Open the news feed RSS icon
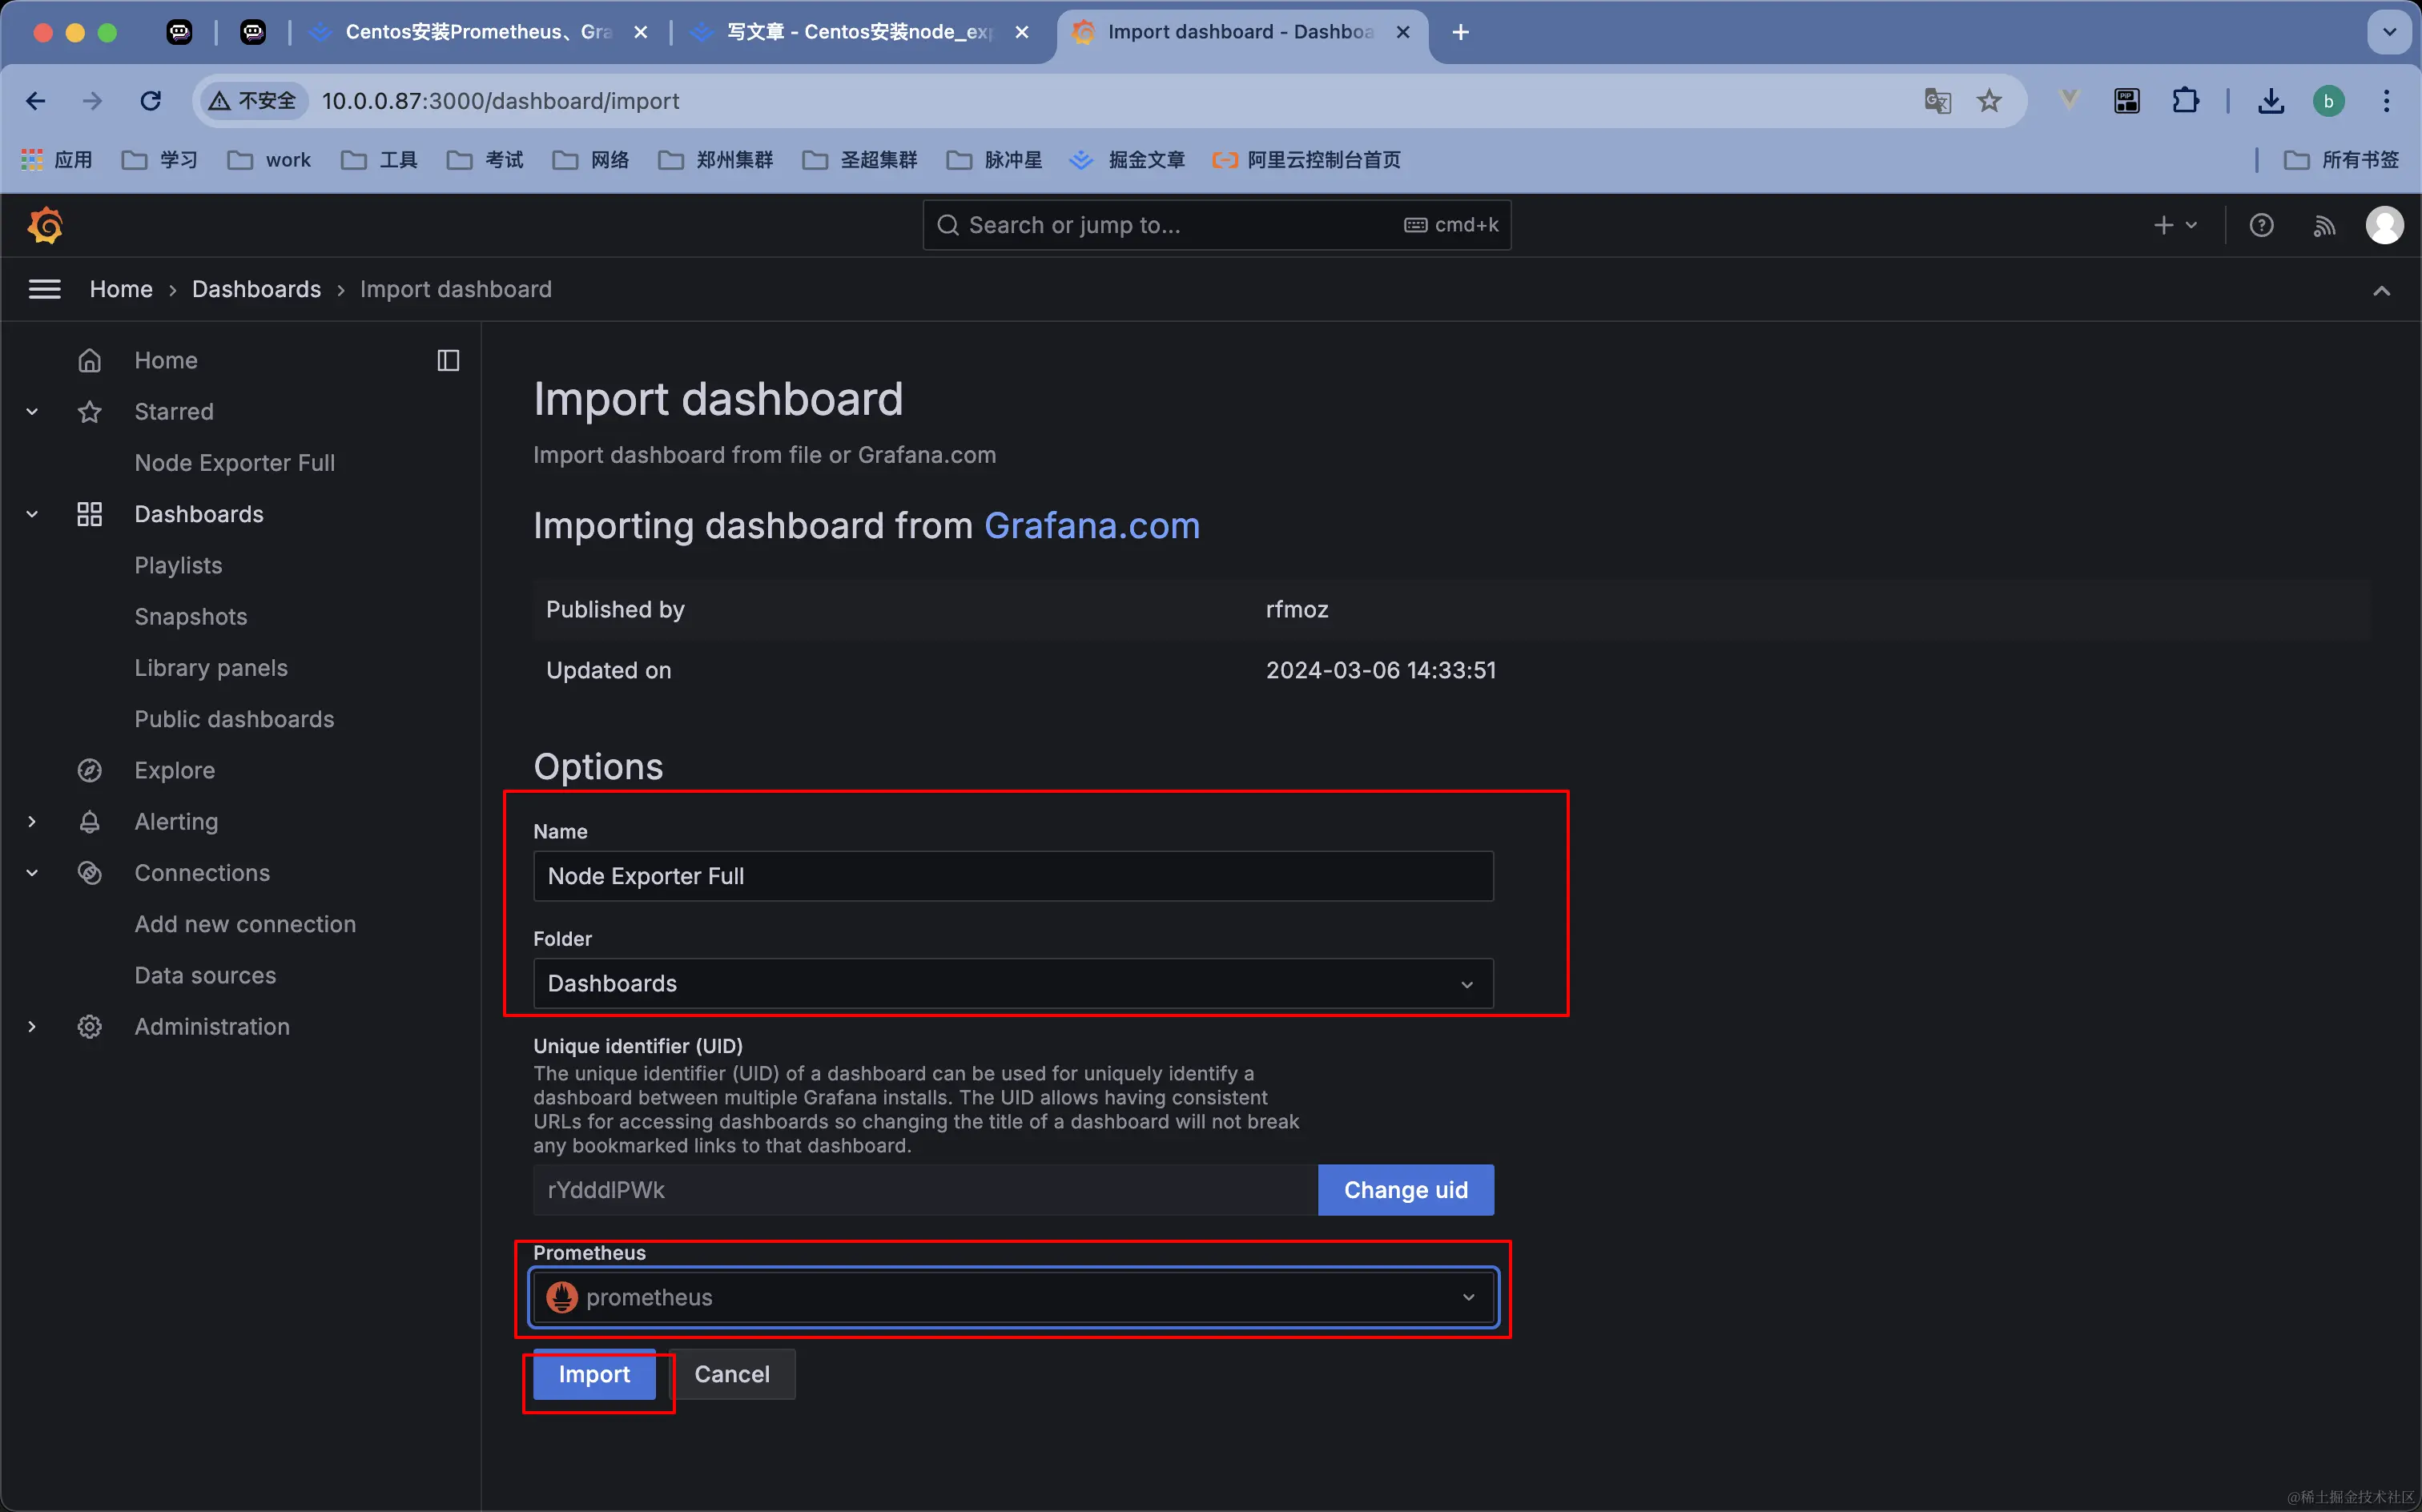 pos(2324,226)
